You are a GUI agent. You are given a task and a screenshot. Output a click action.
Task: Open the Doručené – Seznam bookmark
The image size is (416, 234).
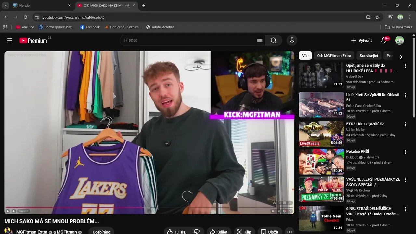coord(123,27)
